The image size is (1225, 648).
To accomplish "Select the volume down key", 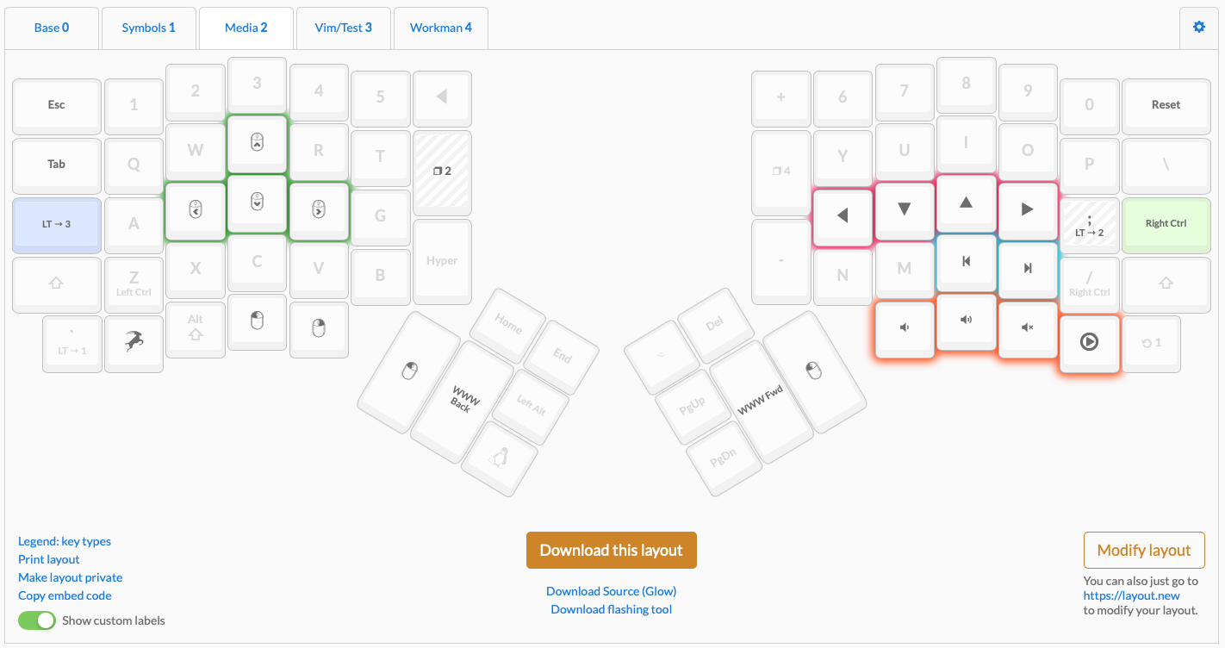I will (905, 327).
